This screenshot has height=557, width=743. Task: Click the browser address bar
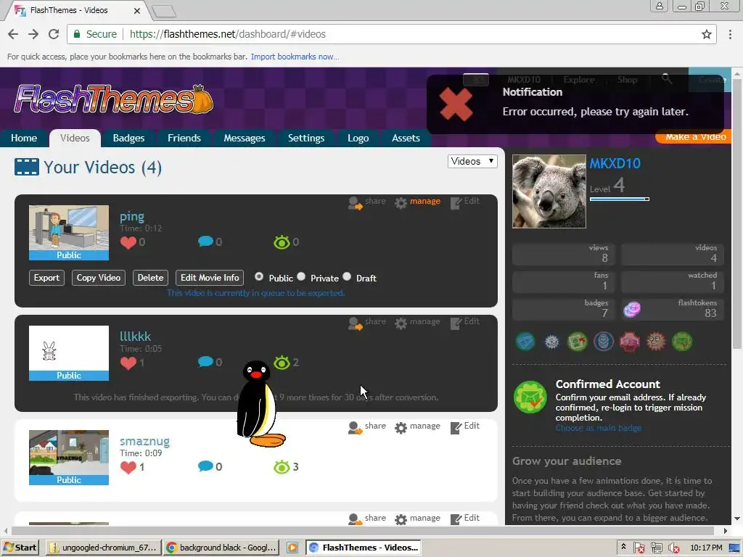click(x=393, y=34)
